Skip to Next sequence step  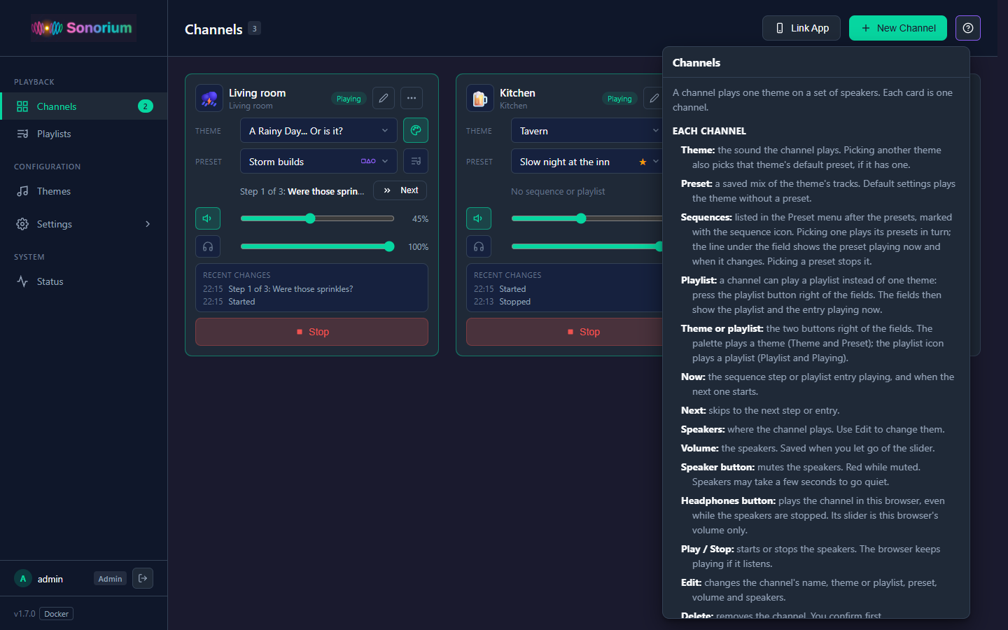coord(400,190)
